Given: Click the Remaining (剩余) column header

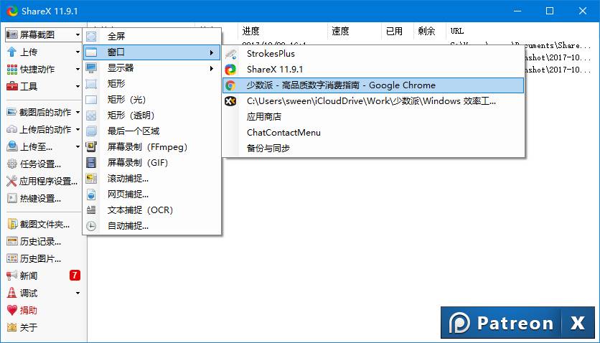Looking at the screenshot, I should [430, 31].
